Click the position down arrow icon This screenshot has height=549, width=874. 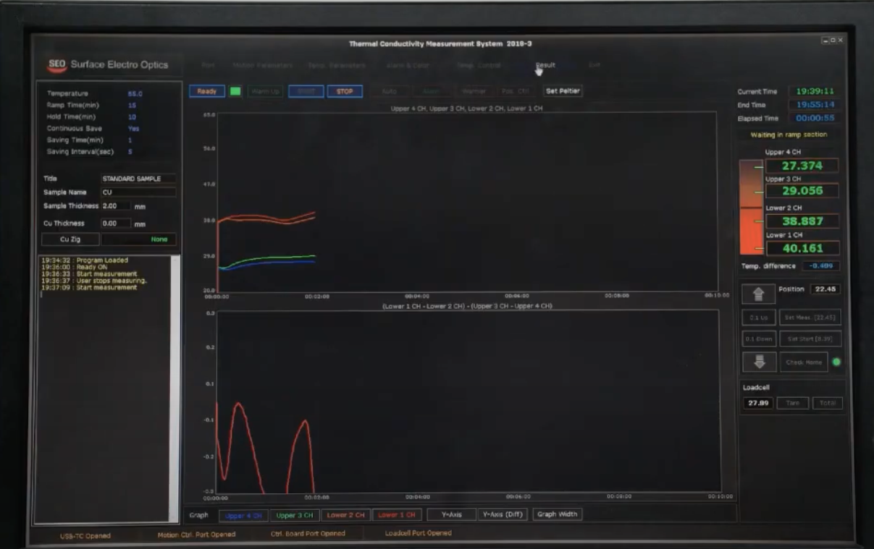[x=759, y=362]
